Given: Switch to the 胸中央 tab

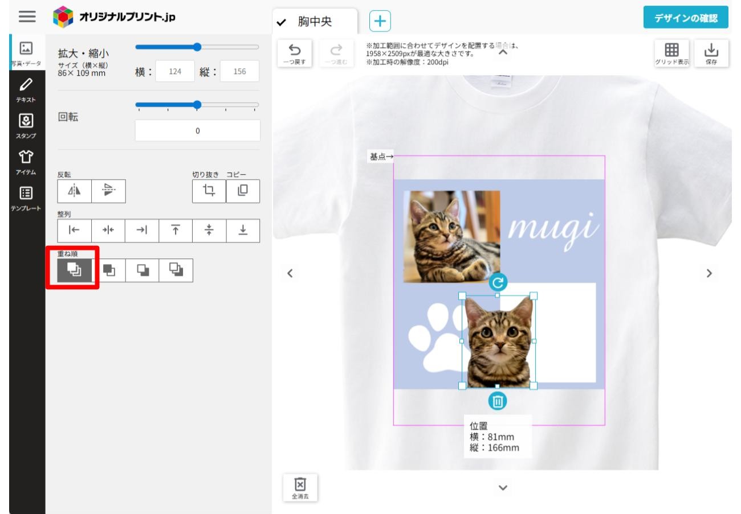Looking at the screenshot, I should [x=315, y=22].
